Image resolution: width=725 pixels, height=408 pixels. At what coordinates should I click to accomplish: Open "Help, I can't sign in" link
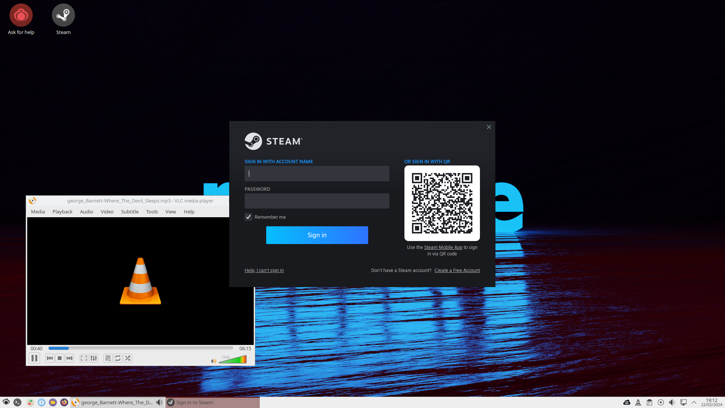264,270
